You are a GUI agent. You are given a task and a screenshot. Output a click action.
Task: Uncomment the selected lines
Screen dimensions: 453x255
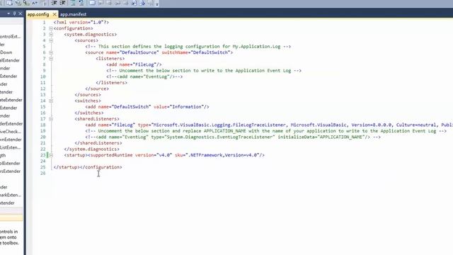(x=81, y=3)
